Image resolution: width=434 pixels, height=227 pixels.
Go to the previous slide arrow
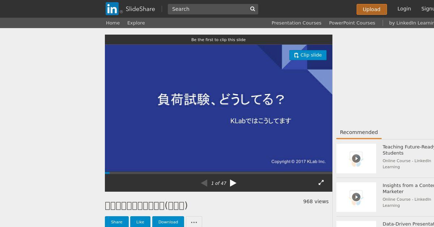coord(204,183)
